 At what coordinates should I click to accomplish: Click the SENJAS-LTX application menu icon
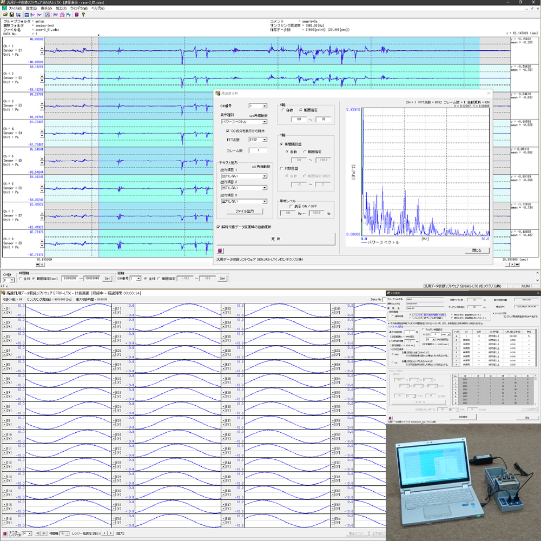pyautogui.click(x=4, y=8)
